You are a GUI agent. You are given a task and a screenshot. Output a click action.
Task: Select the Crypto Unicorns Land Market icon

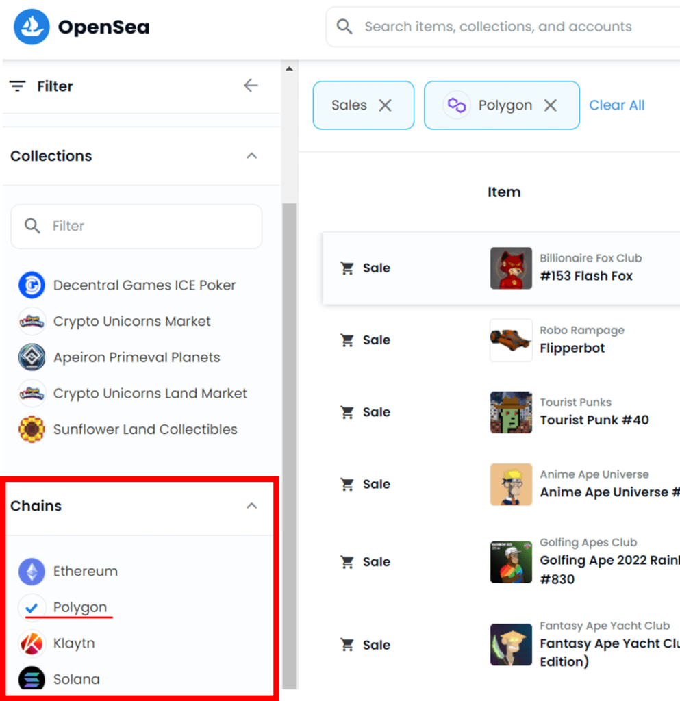(x=32, y=394)
